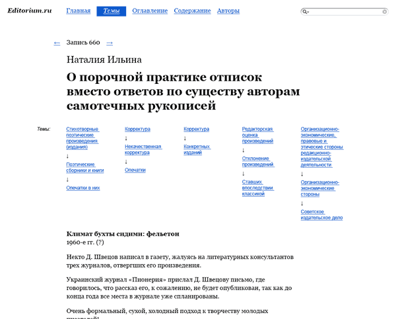
Task: Navigate to the Авторы page
Action: coord(228,11)
